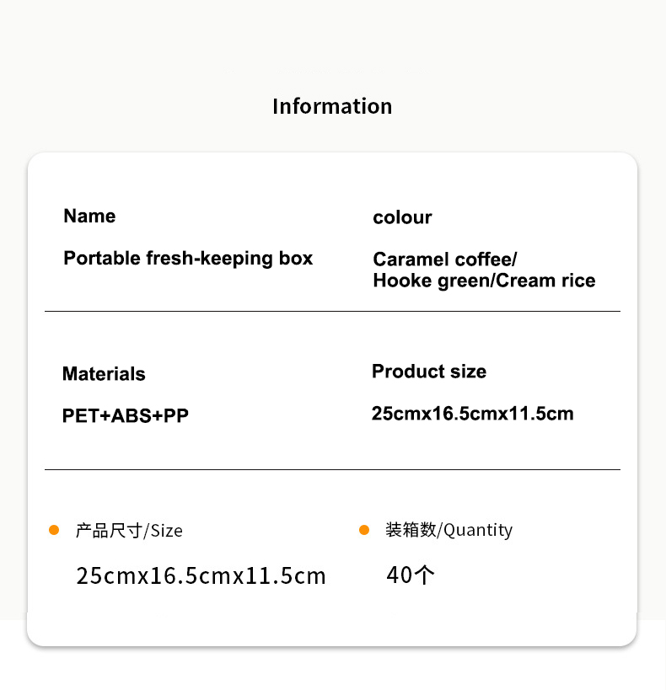Click Hooke green/Cream rice text
This screenshot has height=690, width=666.
coord(484,281)
